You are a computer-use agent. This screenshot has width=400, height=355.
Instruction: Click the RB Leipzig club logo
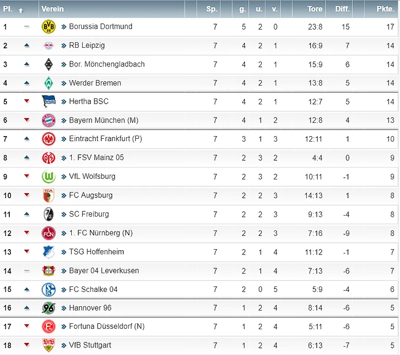coord(49,46)
